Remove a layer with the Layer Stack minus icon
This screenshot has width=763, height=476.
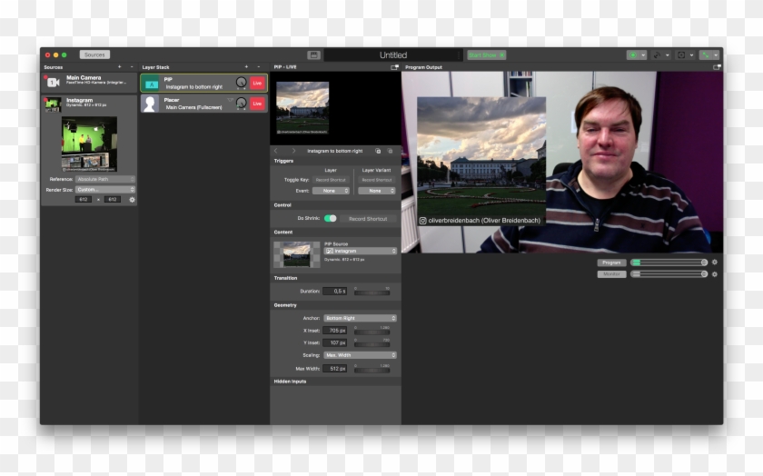(258, 67)
